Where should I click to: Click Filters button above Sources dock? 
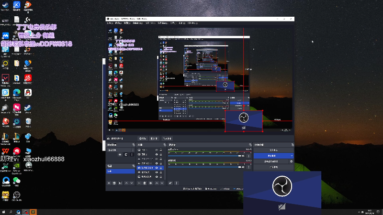(x=154, y=139)
